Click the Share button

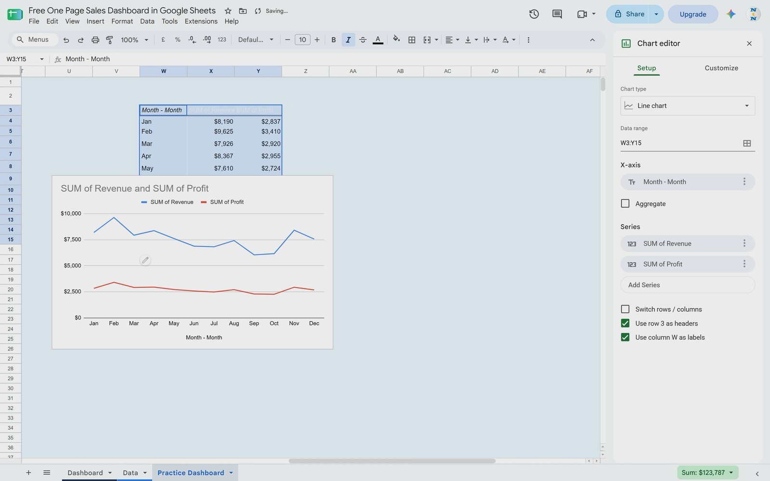click(x=628, y=14)
